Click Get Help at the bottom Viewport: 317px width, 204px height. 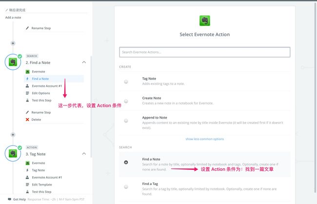[20, 199]
